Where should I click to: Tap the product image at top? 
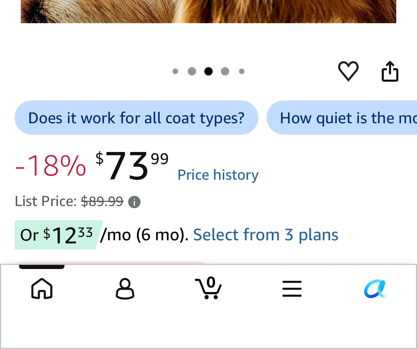(208, 11)
